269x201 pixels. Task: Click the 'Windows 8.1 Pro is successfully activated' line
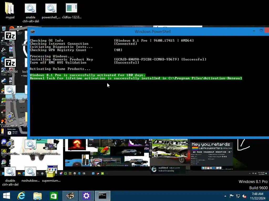click(x=87, y=75)
